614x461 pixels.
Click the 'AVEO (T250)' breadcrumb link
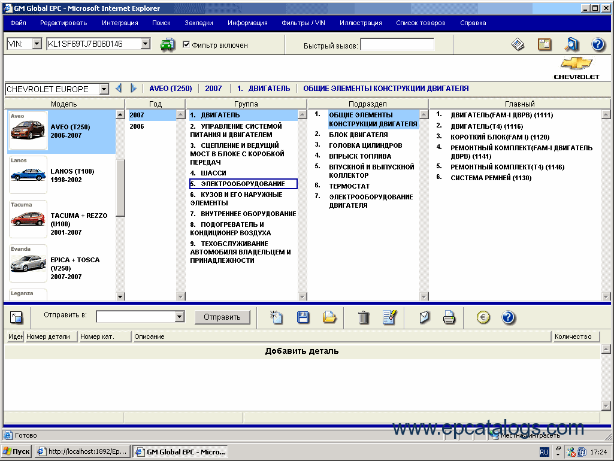pyautogui.click(x=170, y=89)
